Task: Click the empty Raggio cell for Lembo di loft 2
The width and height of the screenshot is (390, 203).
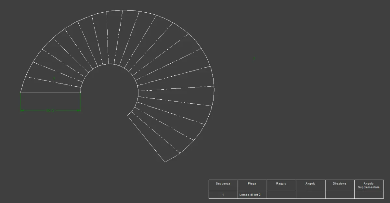Action: (281, 195)
